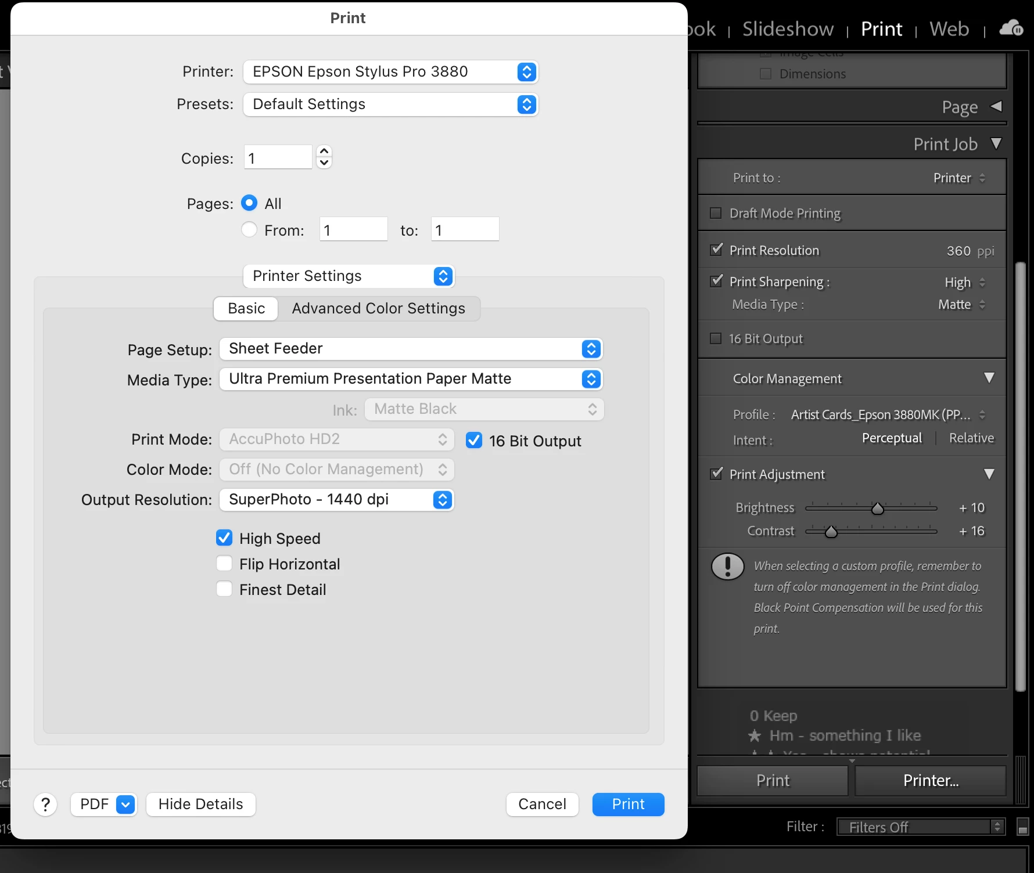Click the Lightroom Printer... button
Viewport: 1034px width, 873px height.
point(931,781)
